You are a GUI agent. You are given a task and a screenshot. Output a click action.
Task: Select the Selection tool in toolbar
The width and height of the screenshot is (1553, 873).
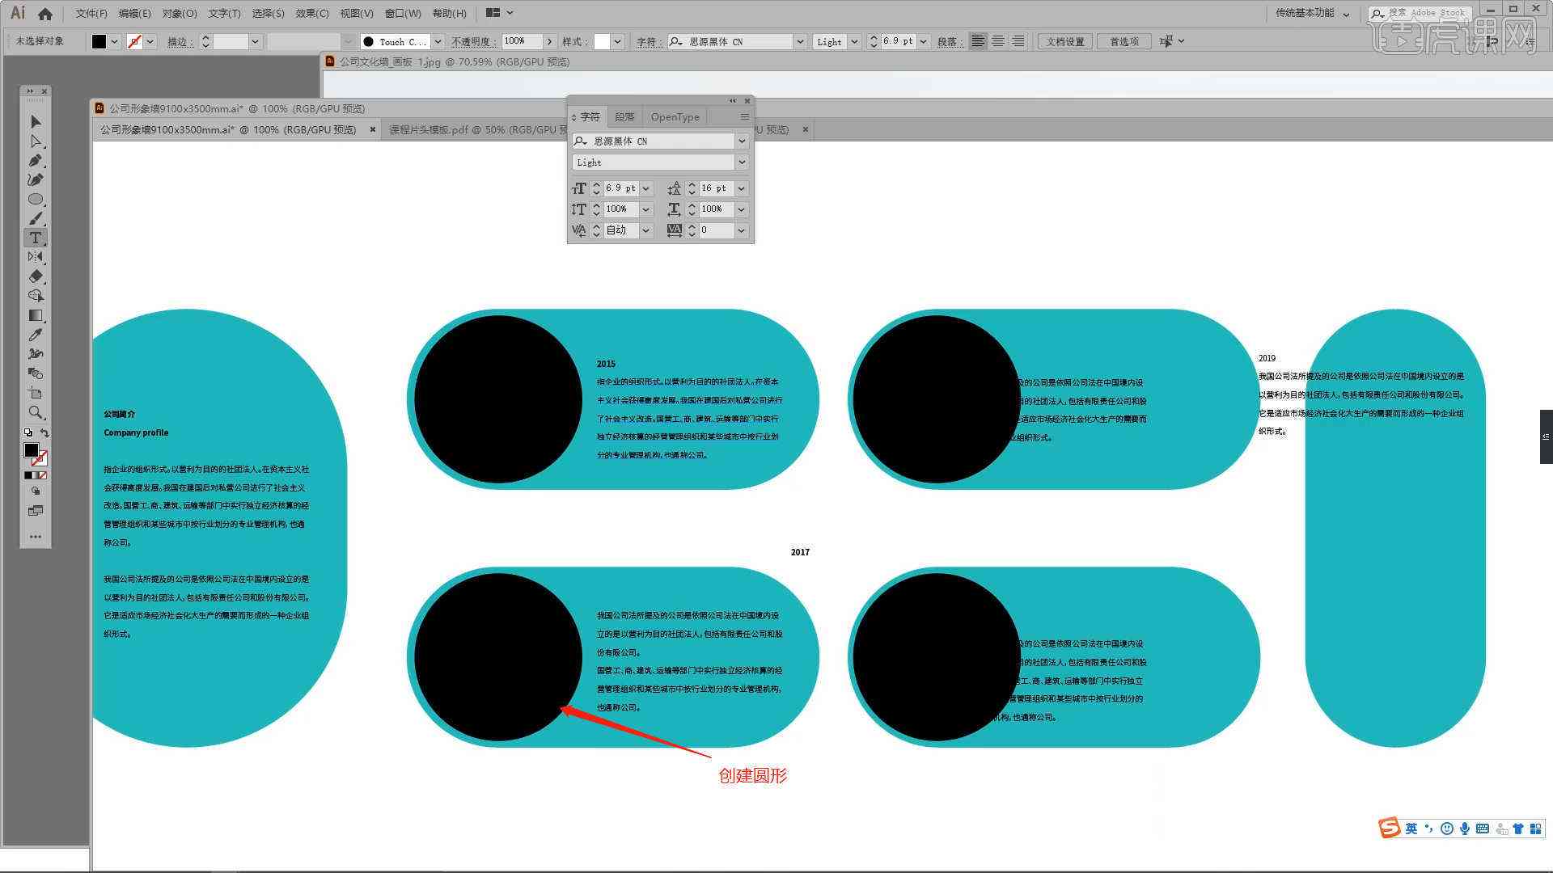[36, 120]
